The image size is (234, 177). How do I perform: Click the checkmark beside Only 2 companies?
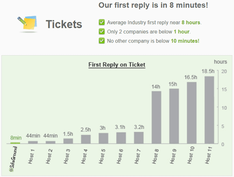102,32
